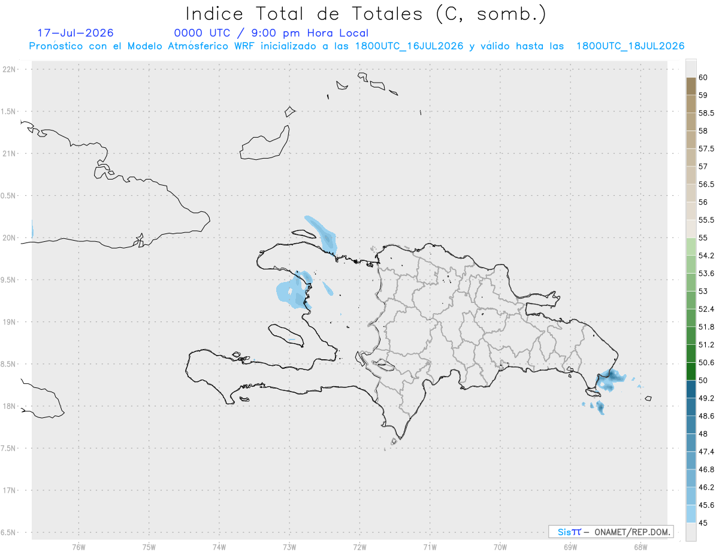Click the "75W" longitude label

pyautogui.click(x=149, y=547)
